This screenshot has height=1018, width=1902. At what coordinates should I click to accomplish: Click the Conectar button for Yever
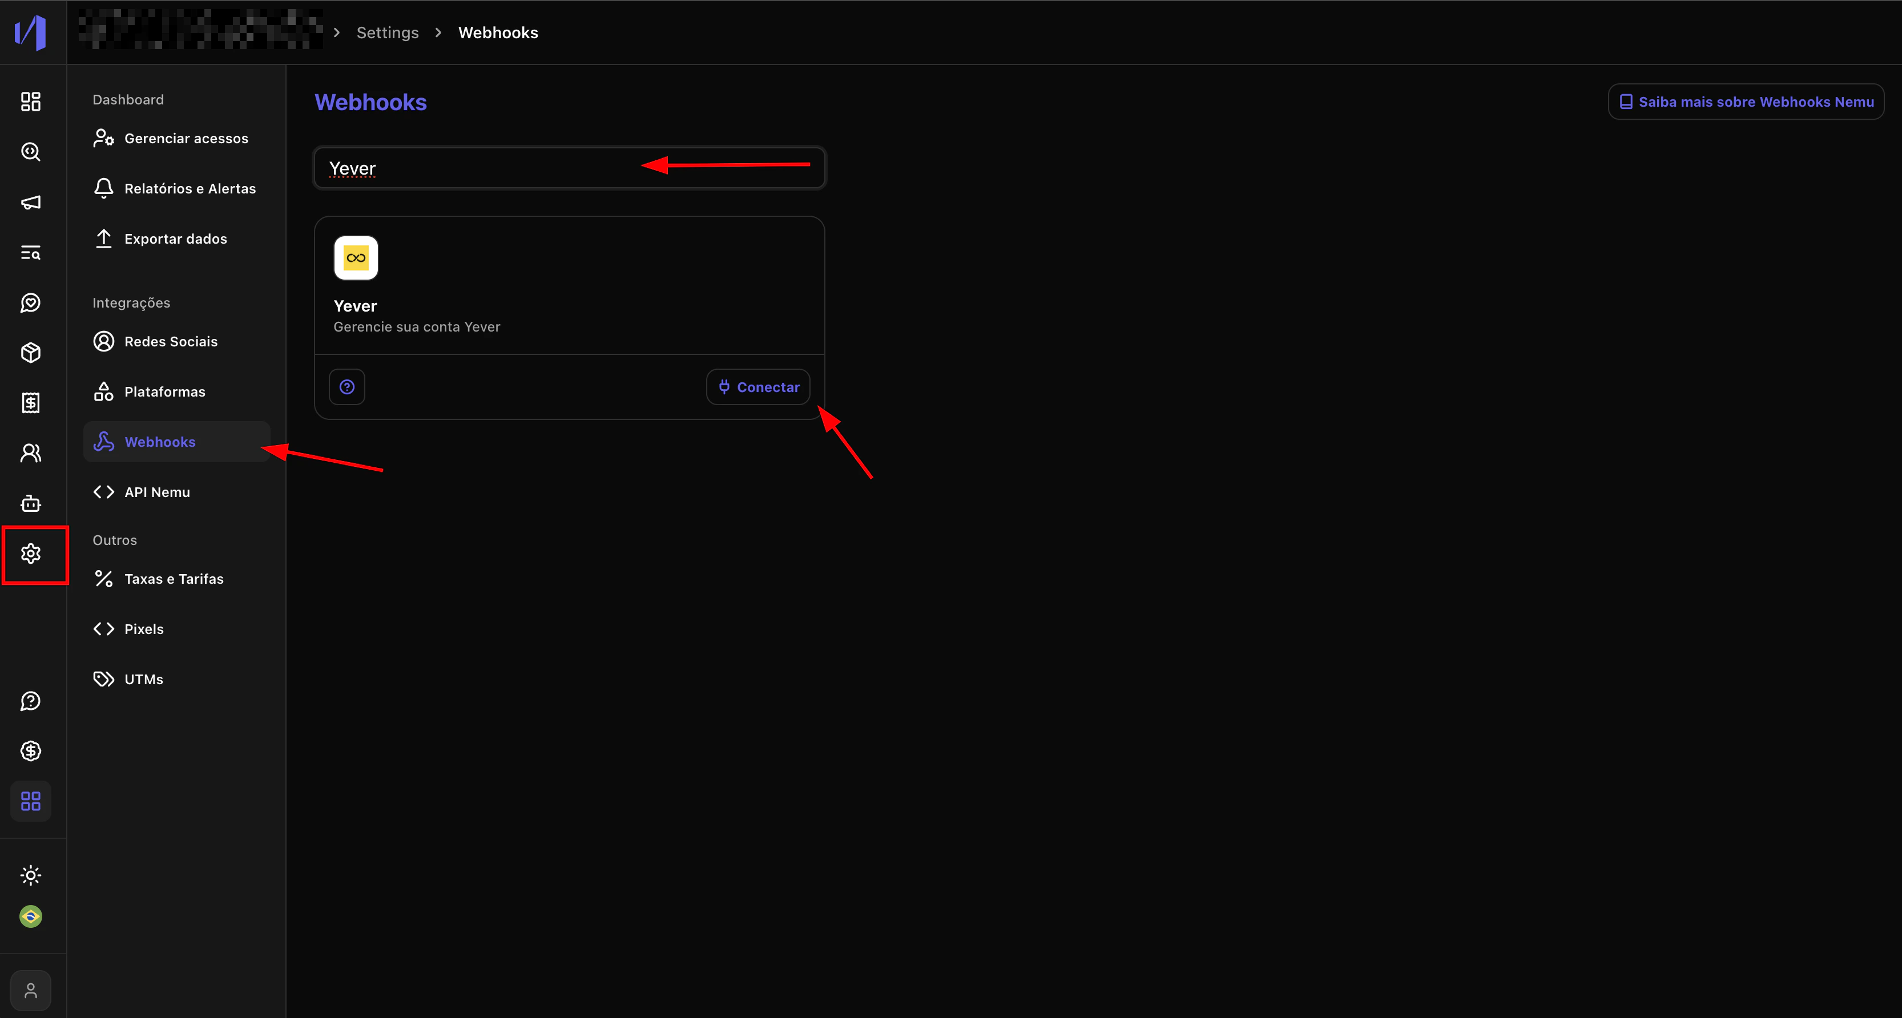click(x=758, y=387)
